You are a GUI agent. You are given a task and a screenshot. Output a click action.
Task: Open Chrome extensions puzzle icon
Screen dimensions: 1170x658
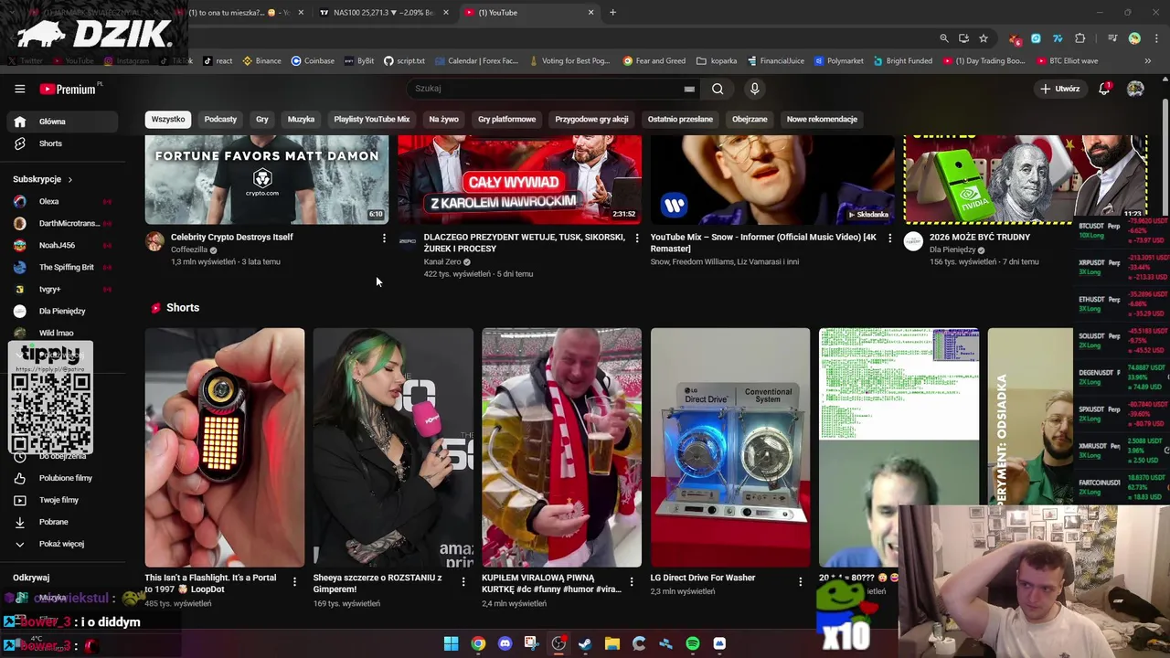(x=1080, y=38)
